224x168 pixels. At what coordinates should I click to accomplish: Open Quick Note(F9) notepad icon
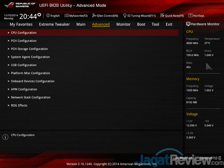coord(162,15)
